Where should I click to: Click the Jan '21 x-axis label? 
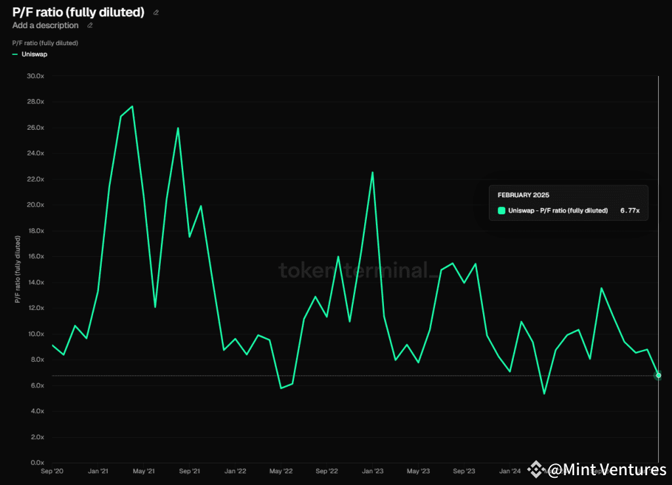point(98,471)
